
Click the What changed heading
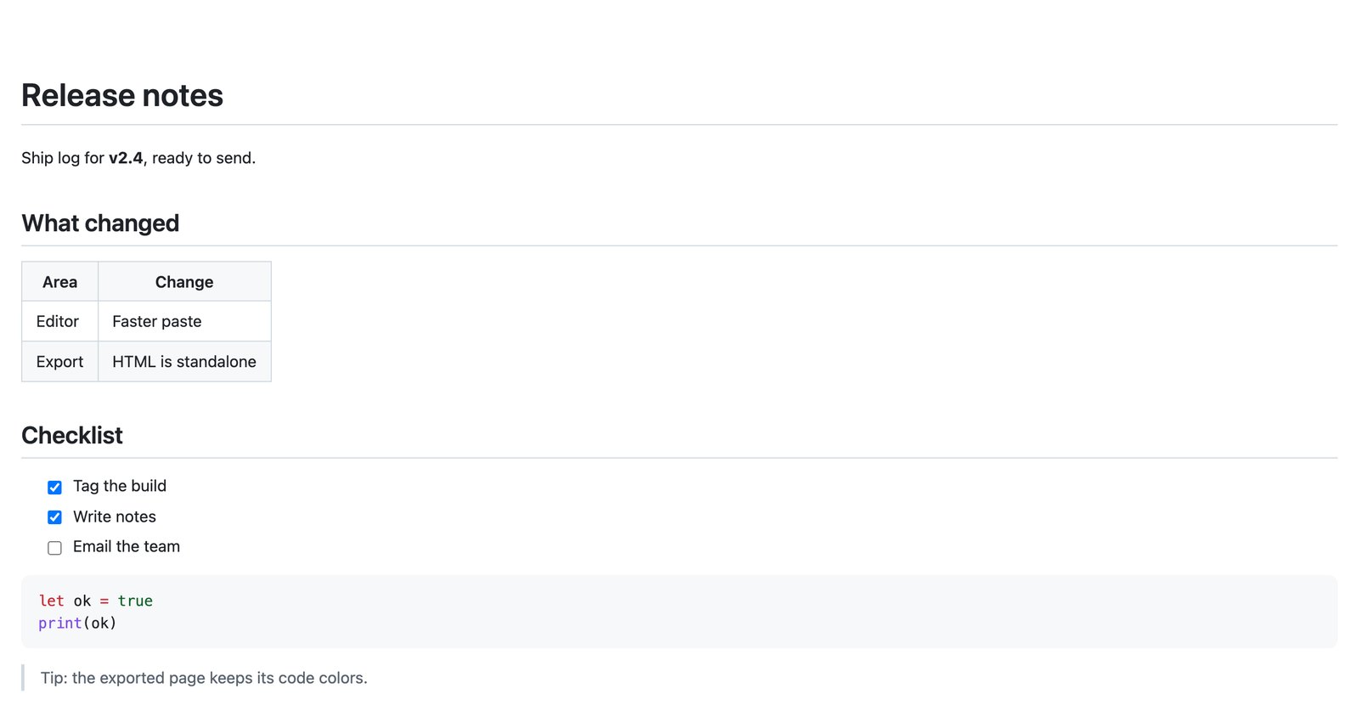[x=100, y=223]
